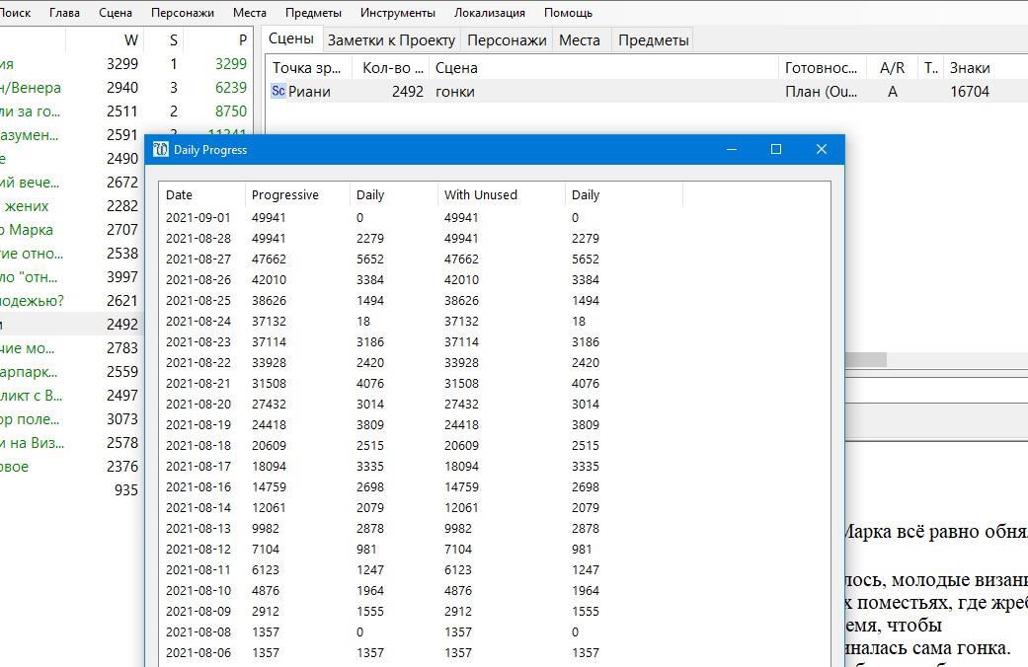Open the Локализация menu
The height and width of the screenshot is (667, 1028).
tap(490, 13)
